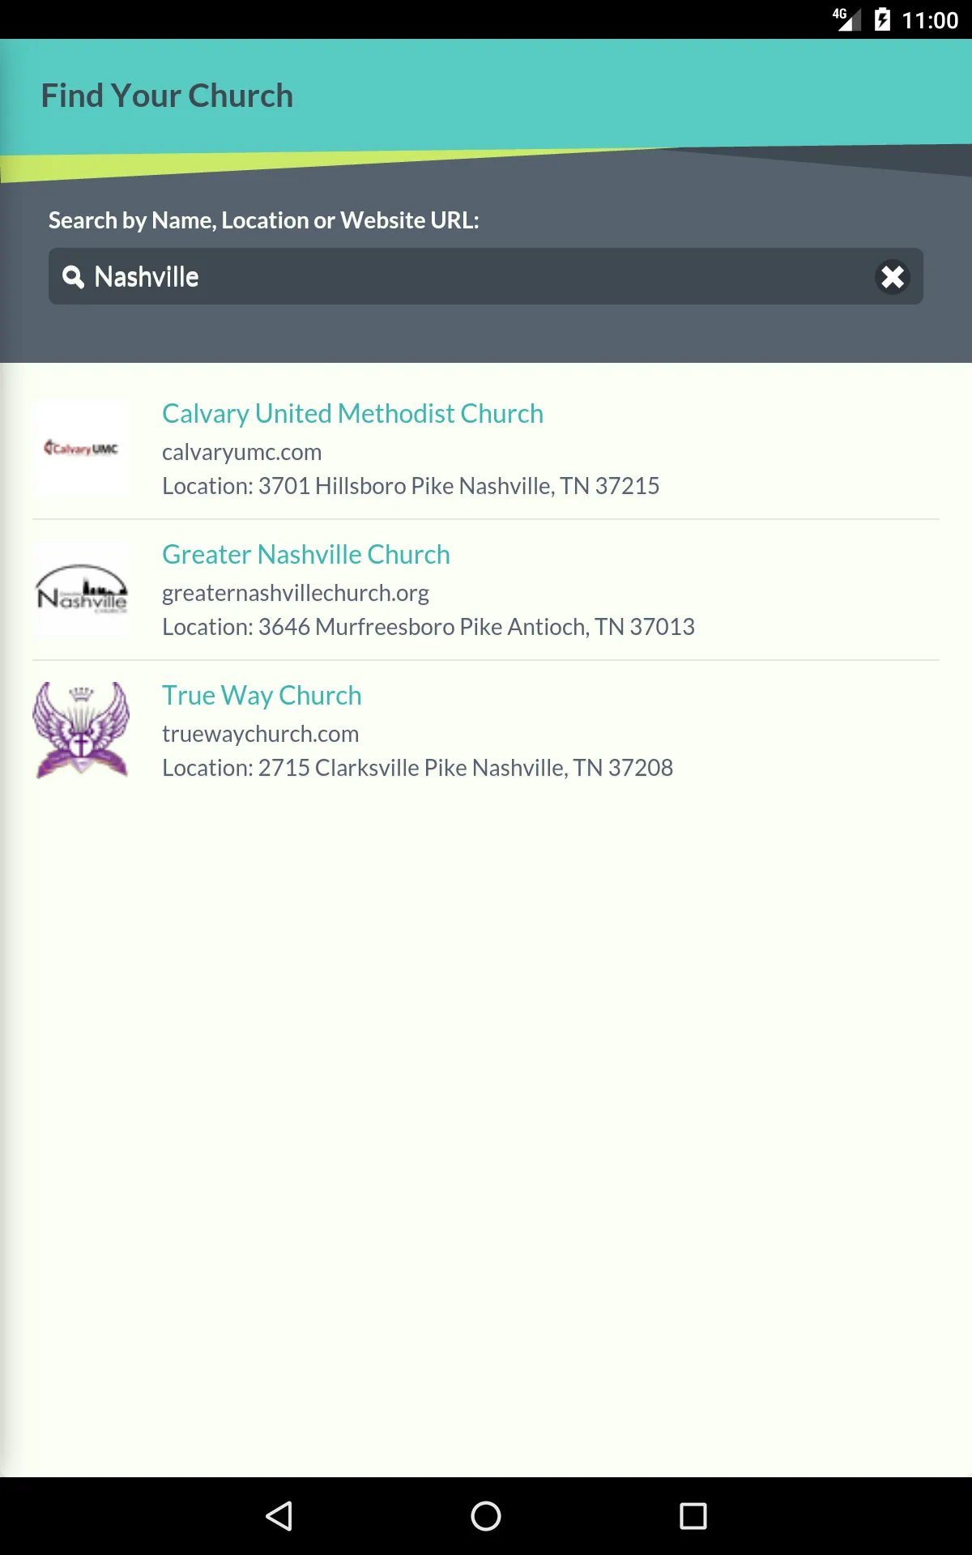Select truewaychurch.com website text

[260, 734]
